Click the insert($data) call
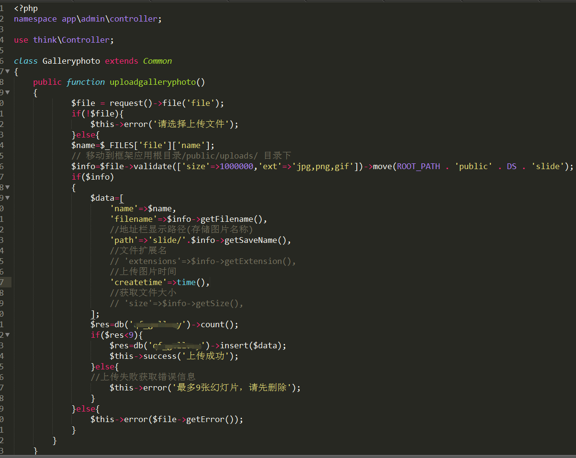This screenshot has width=576, height=458. 251,345
